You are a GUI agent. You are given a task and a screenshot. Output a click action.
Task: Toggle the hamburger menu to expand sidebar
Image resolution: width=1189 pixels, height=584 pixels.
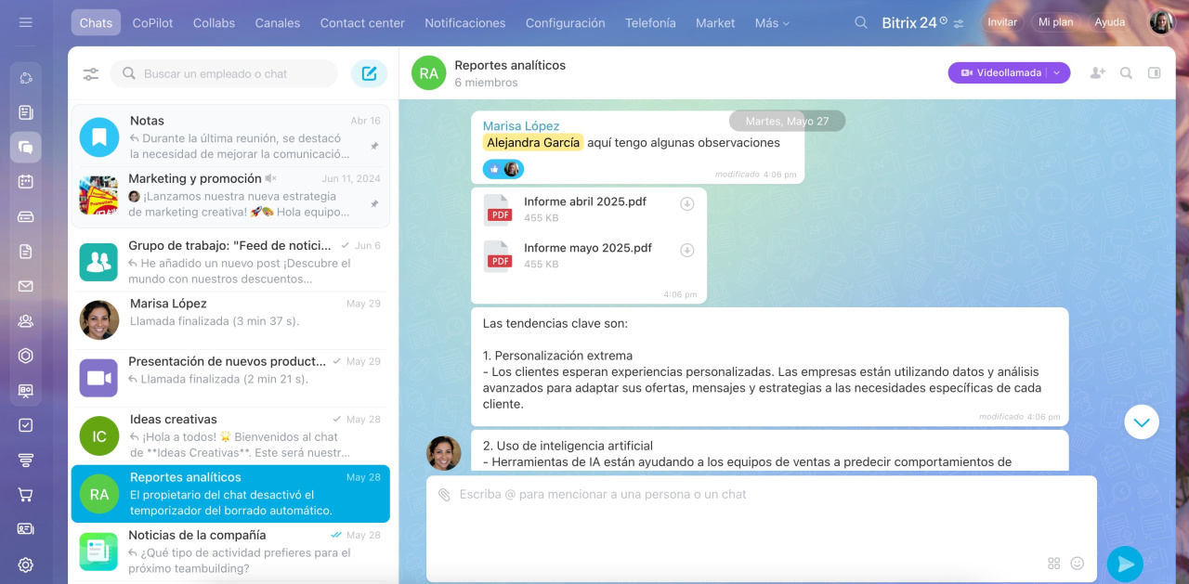(26, 22)
